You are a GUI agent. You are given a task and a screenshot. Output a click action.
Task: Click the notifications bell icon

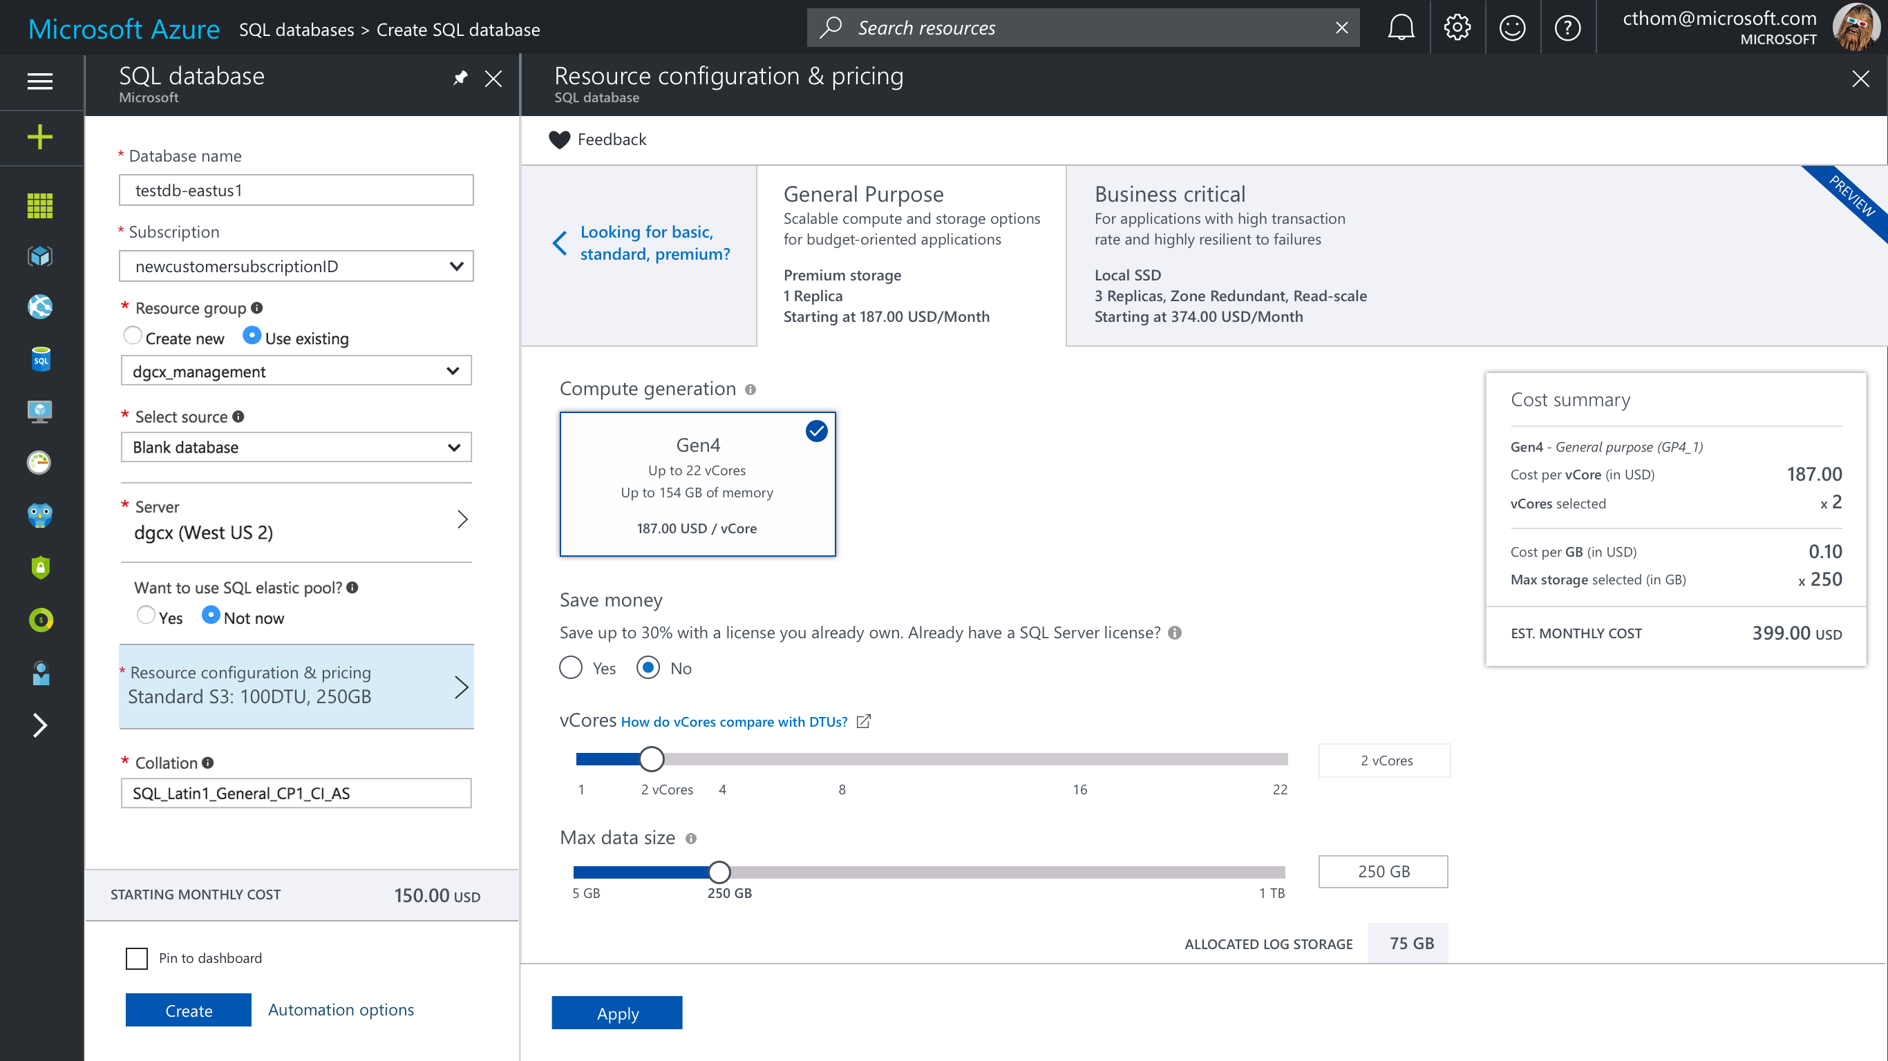coord(1401,28)
